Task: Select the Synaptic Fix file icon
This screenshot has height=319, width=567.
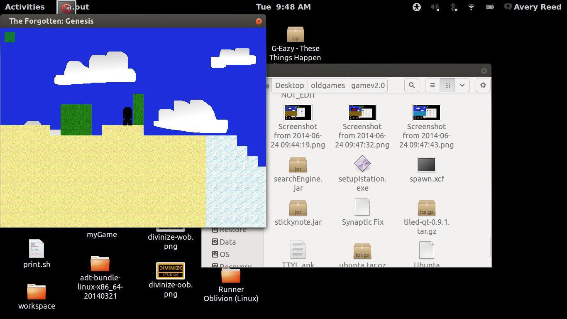Action: (x=362, y=207)
